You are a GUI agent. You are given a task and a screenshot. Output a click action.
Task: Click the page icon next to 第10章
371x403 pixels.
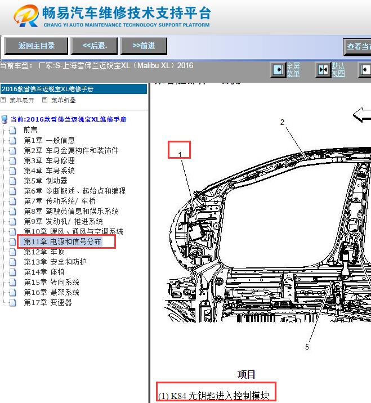pos(13,232)
